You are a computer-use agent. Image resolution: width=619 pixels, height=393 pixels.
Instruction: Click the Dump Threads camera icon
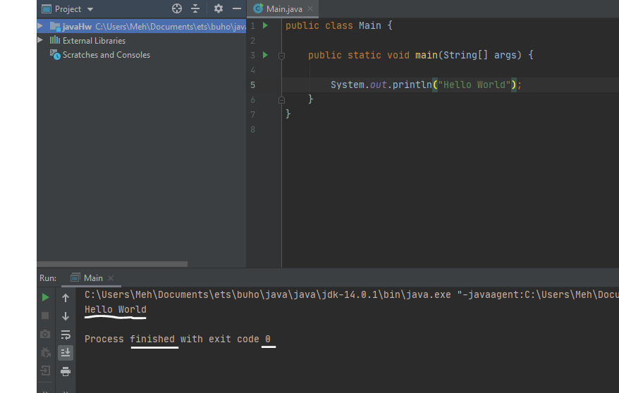tap(45, 335)
